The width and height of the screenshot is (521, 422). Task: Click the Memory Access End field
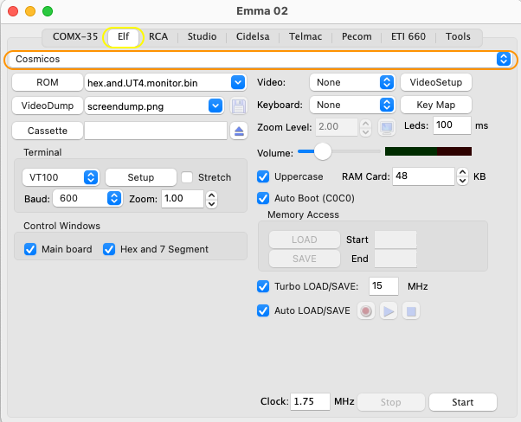pos(396,259)
